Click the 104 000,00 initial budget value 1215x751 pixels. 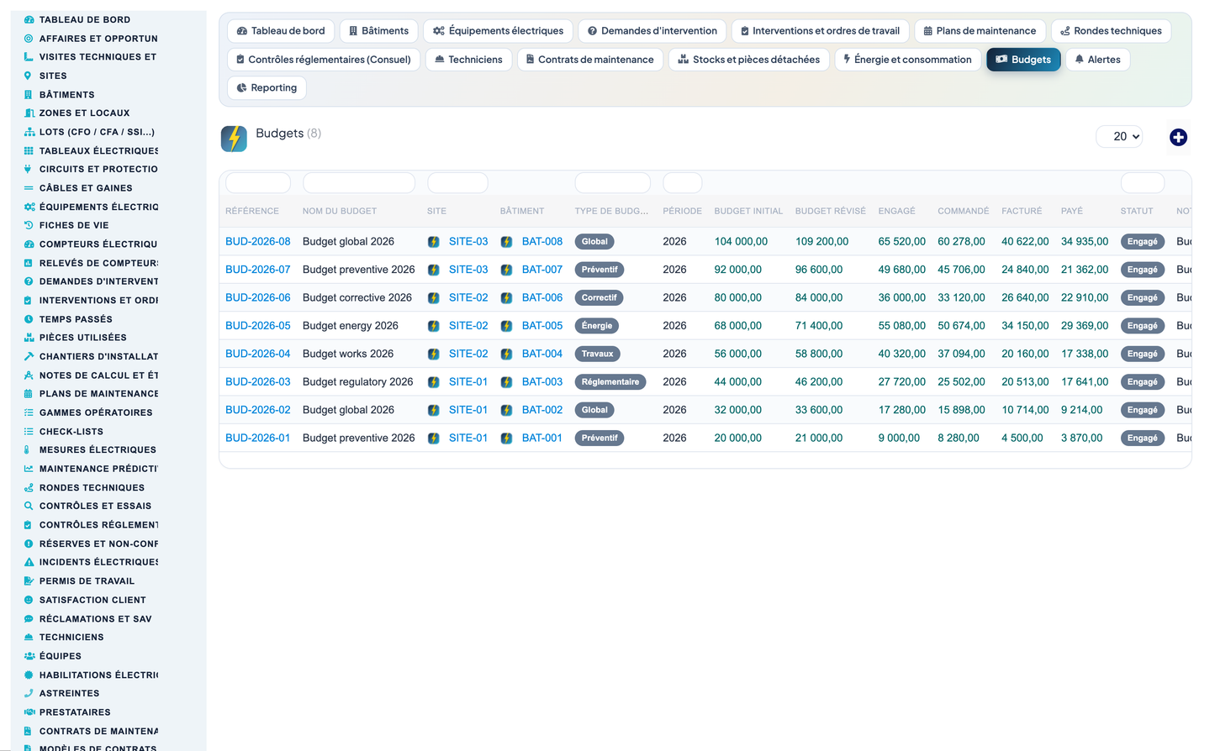click(x=741, y=242)
